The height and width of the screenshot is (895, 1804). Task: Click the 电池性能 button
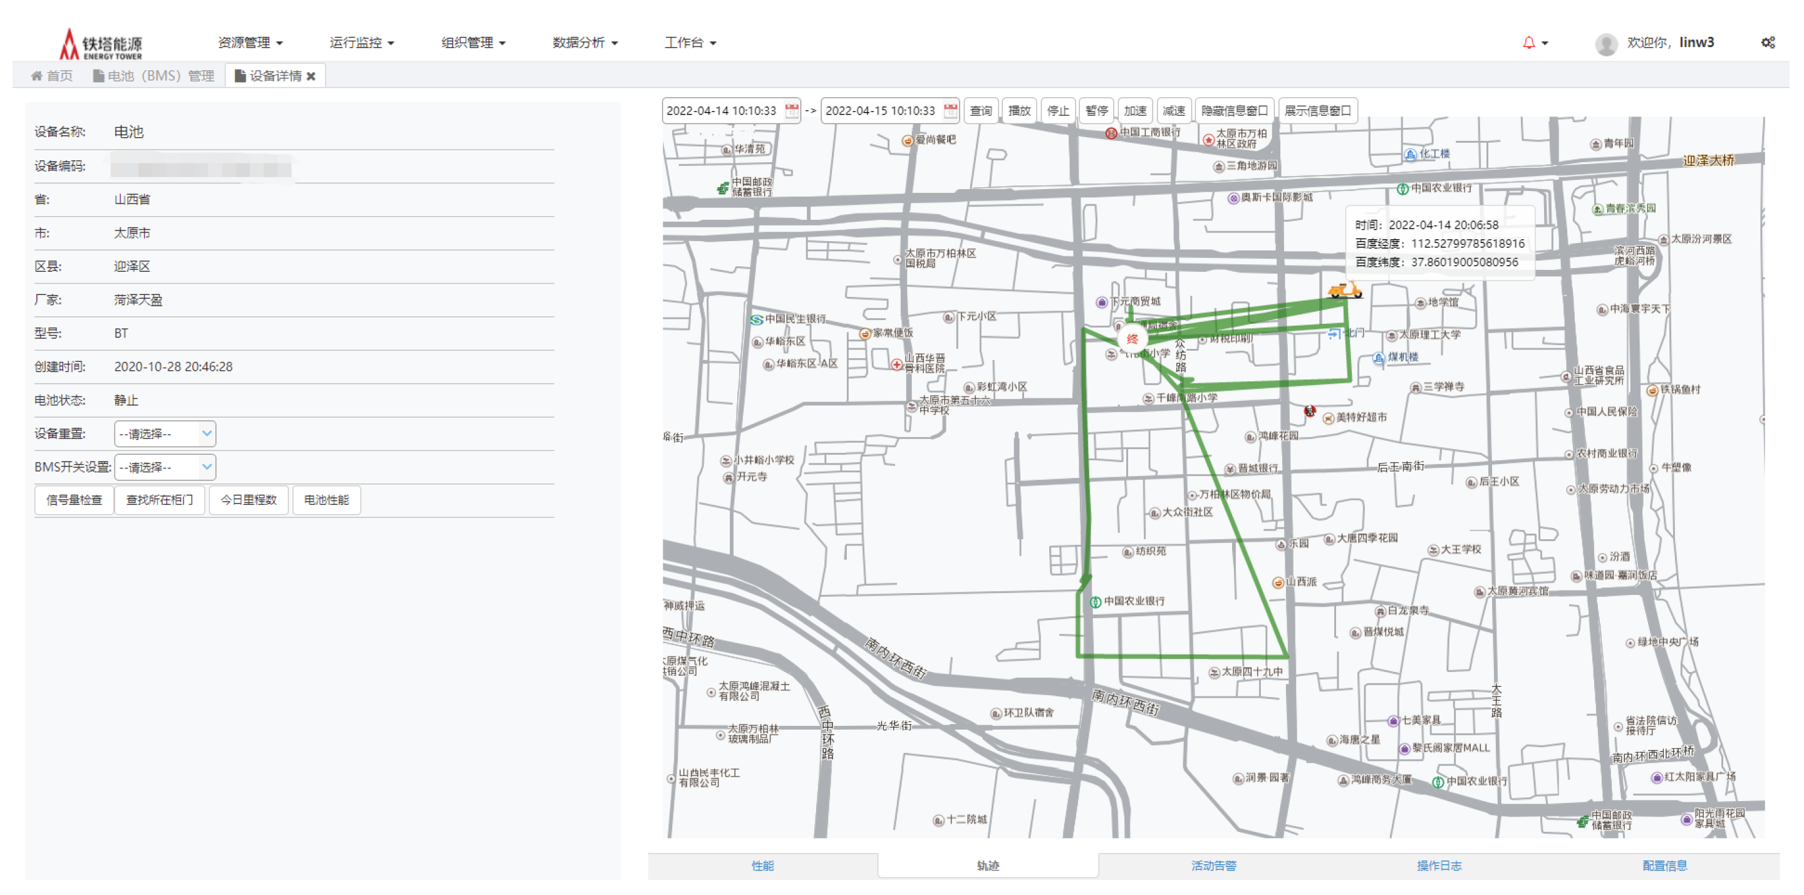[326, 500]
